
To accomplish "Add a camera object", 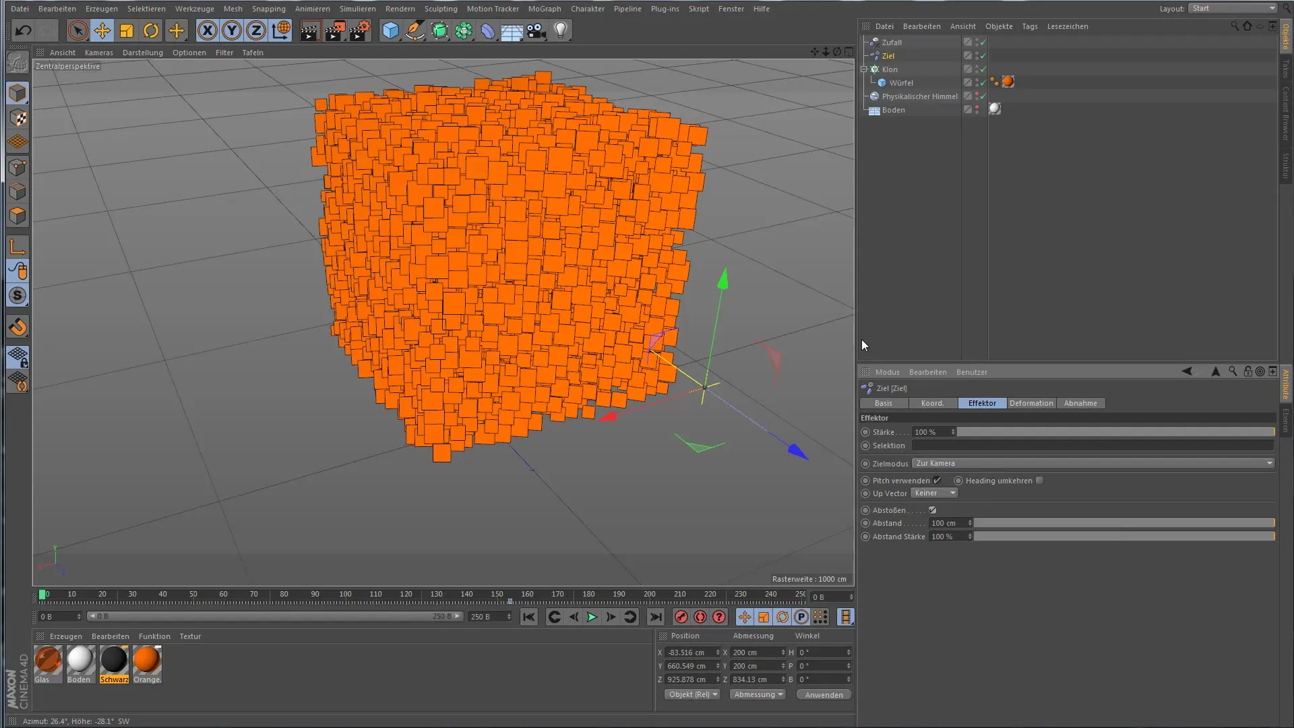I will click(x=536, y=30).
